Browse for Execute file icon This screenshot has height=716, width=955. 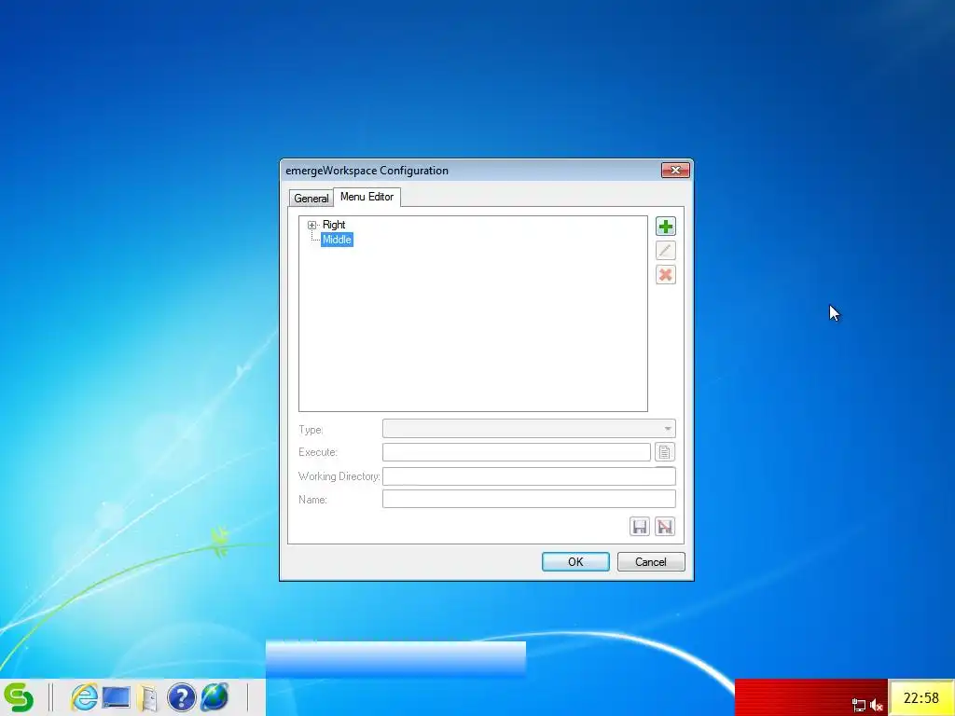point(664,452)
